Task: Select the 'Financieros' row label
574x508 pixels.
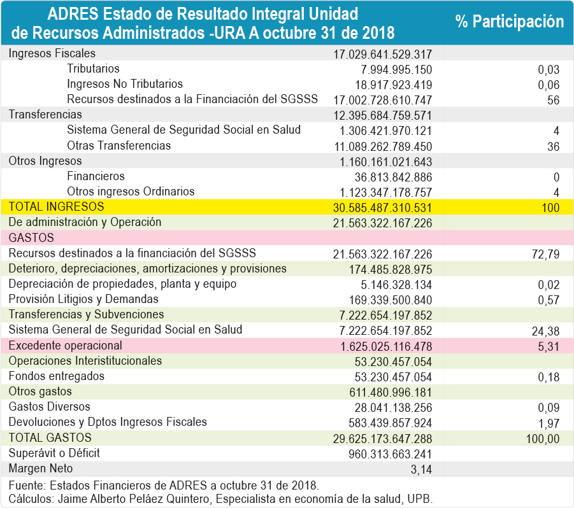Action: click(96, 176)
